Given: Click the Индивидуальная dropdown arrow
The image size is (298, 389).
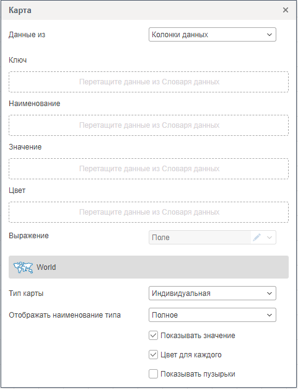Looking at the screenshot, I should [270, 293].
